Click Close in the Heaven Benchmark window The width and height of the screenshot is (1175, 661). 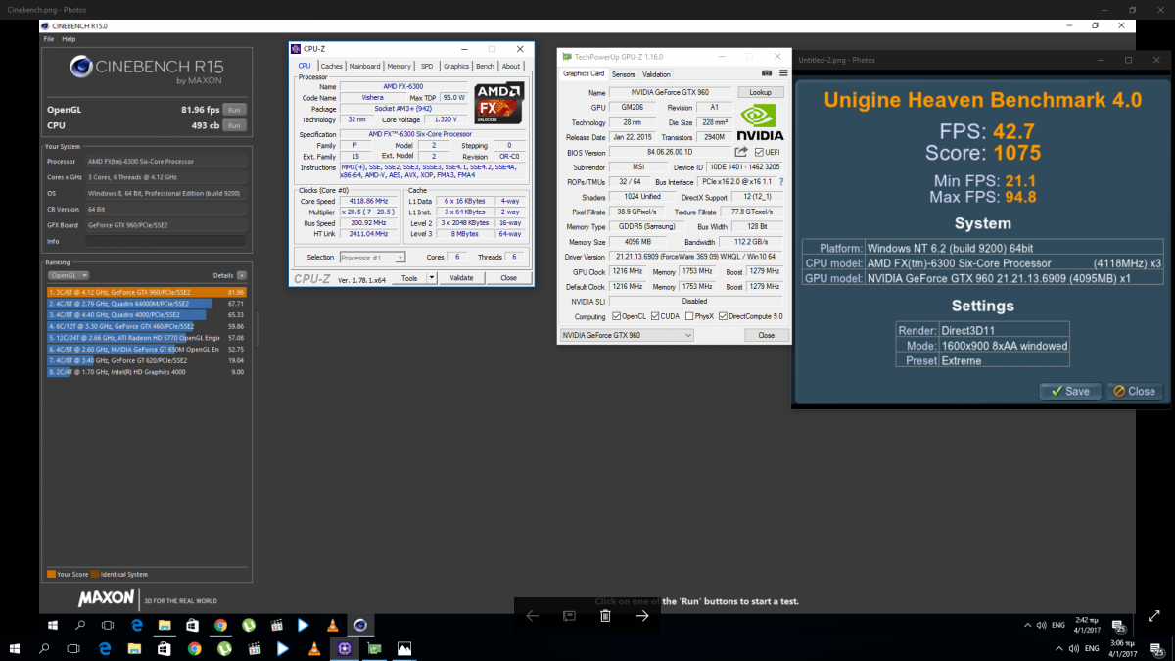coord(1134,391)
